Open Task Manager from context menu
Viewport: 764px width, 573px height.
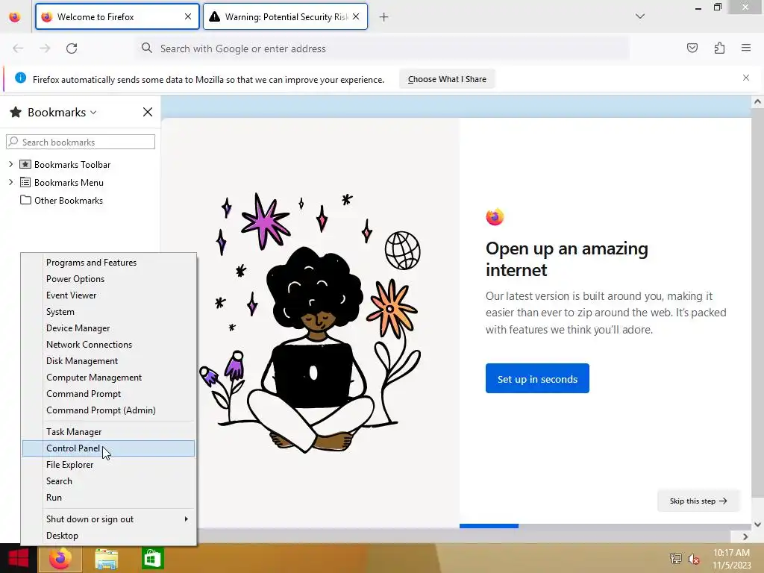[x=108, y=432]
